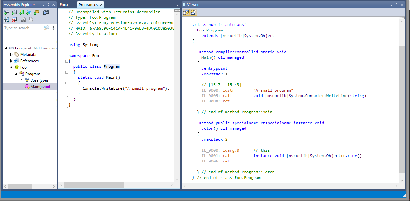This screenshot has height=201, width=410.
Task: Switch to the Foo.cs tab
Action: coord(66,4)
